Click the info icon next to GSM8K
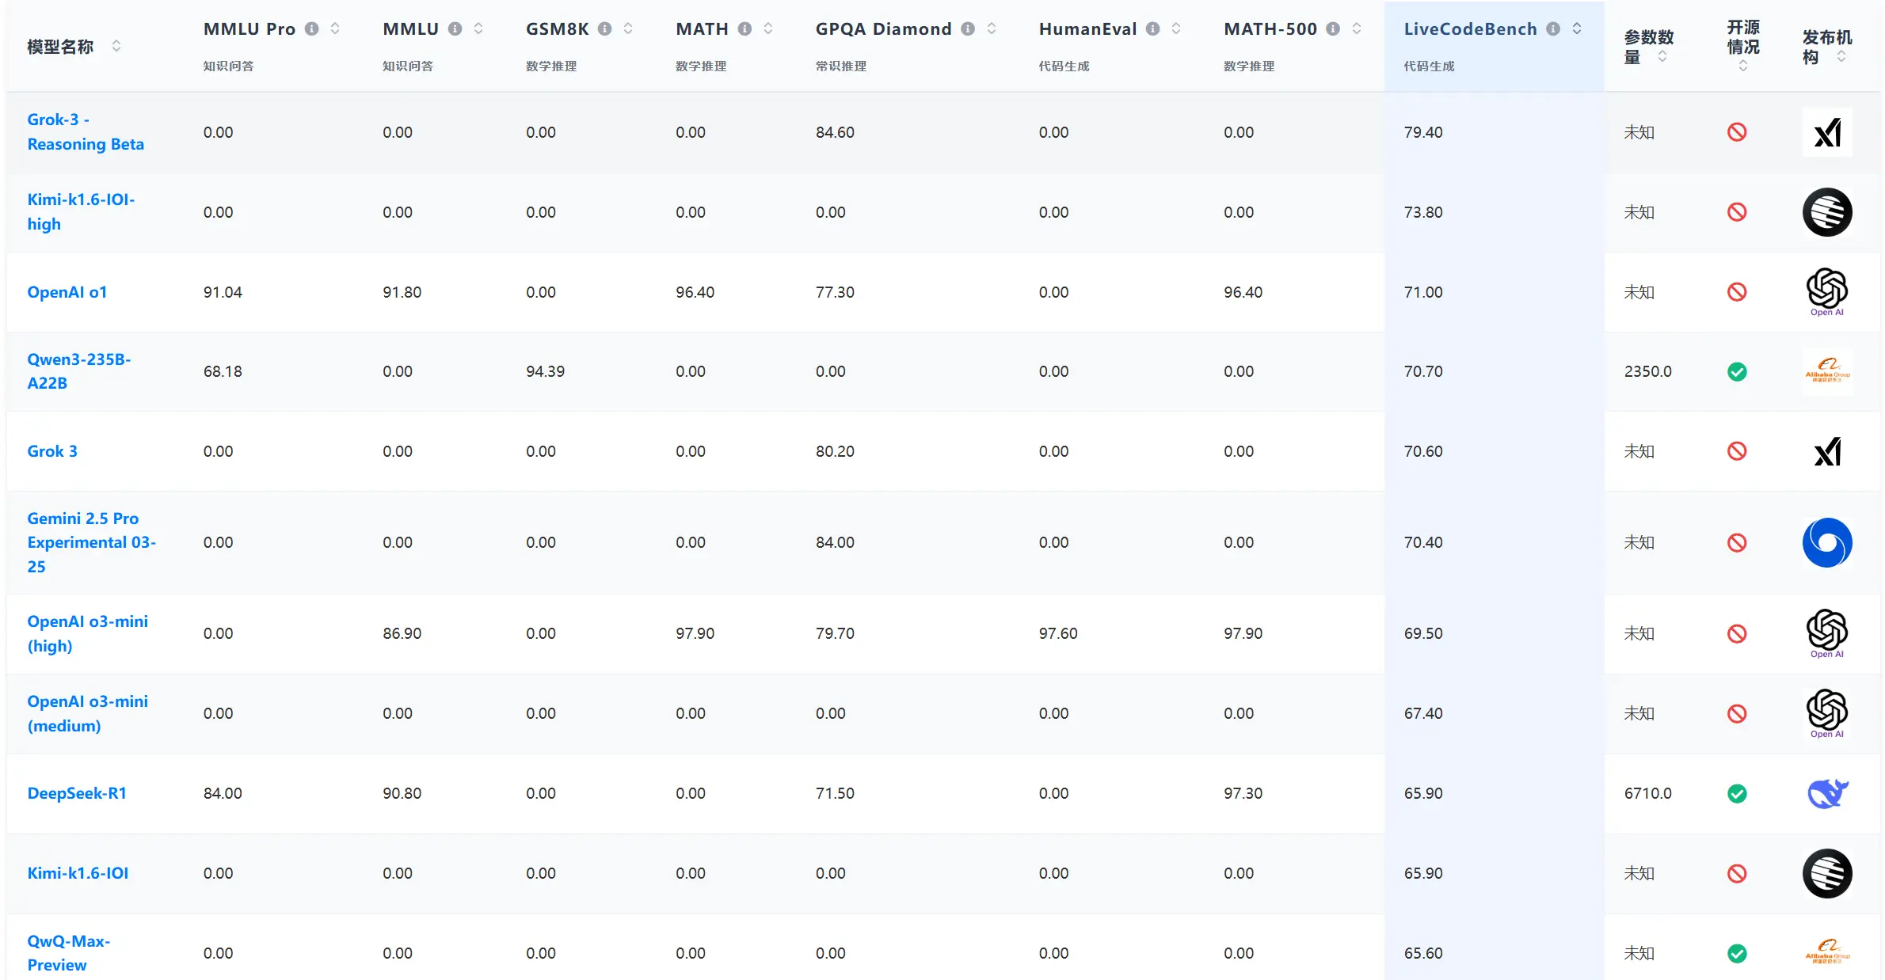 pyautogui.click(x=604, y=29)
